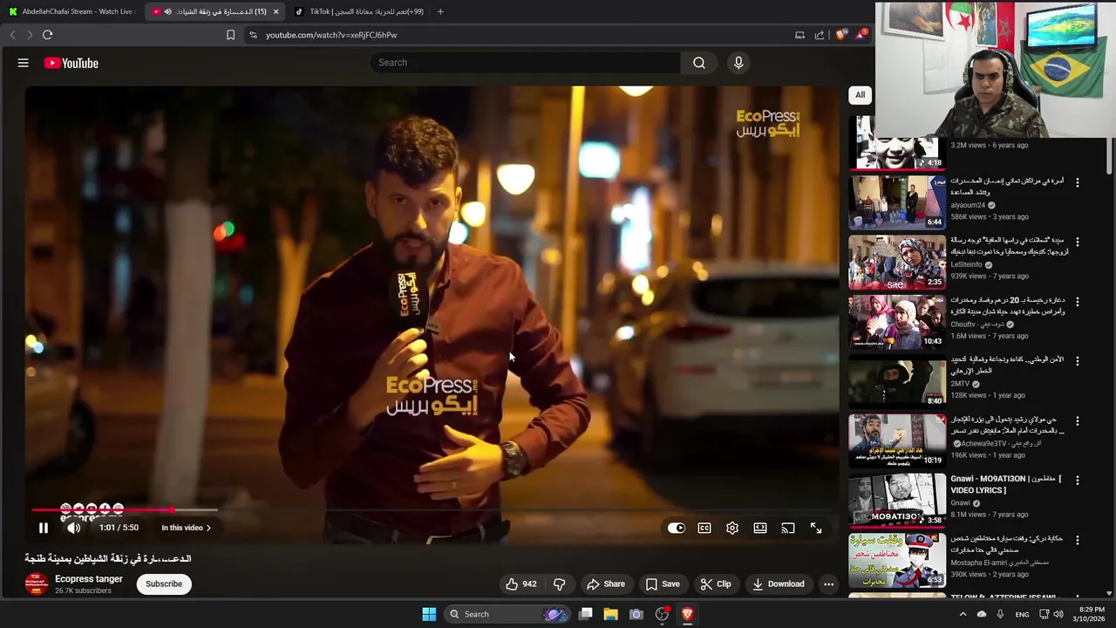
Task: Show hidden system tray icons chevron
Action: pyautogui.click(x=963, y=614)
